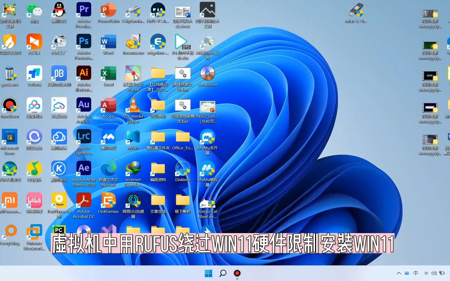Launch rufus-3.19 USB creation tool

pos(357,12)
